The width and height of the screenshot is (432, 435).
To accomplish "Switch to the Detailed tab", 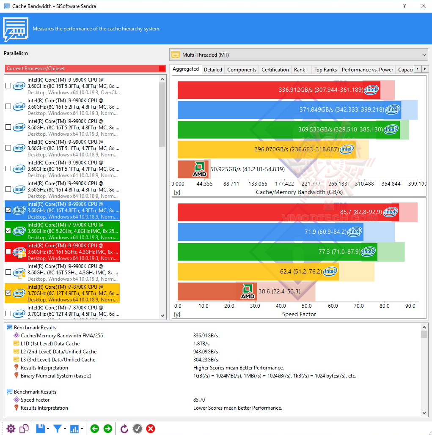I will tap(213, 70).
